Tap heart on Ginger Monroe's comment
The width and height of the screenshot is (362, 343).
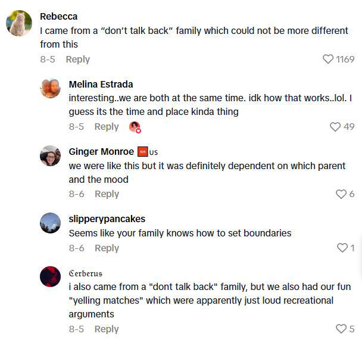341,194
